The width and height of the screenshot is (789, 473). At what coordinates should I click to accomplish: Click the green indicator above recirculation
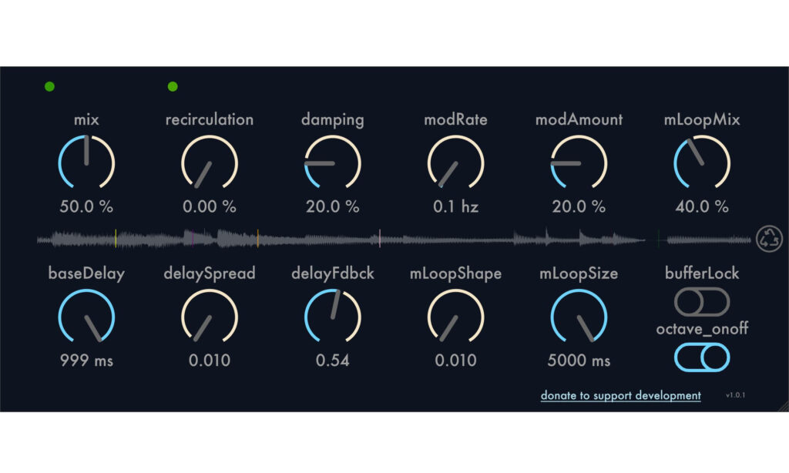[173, 86]
